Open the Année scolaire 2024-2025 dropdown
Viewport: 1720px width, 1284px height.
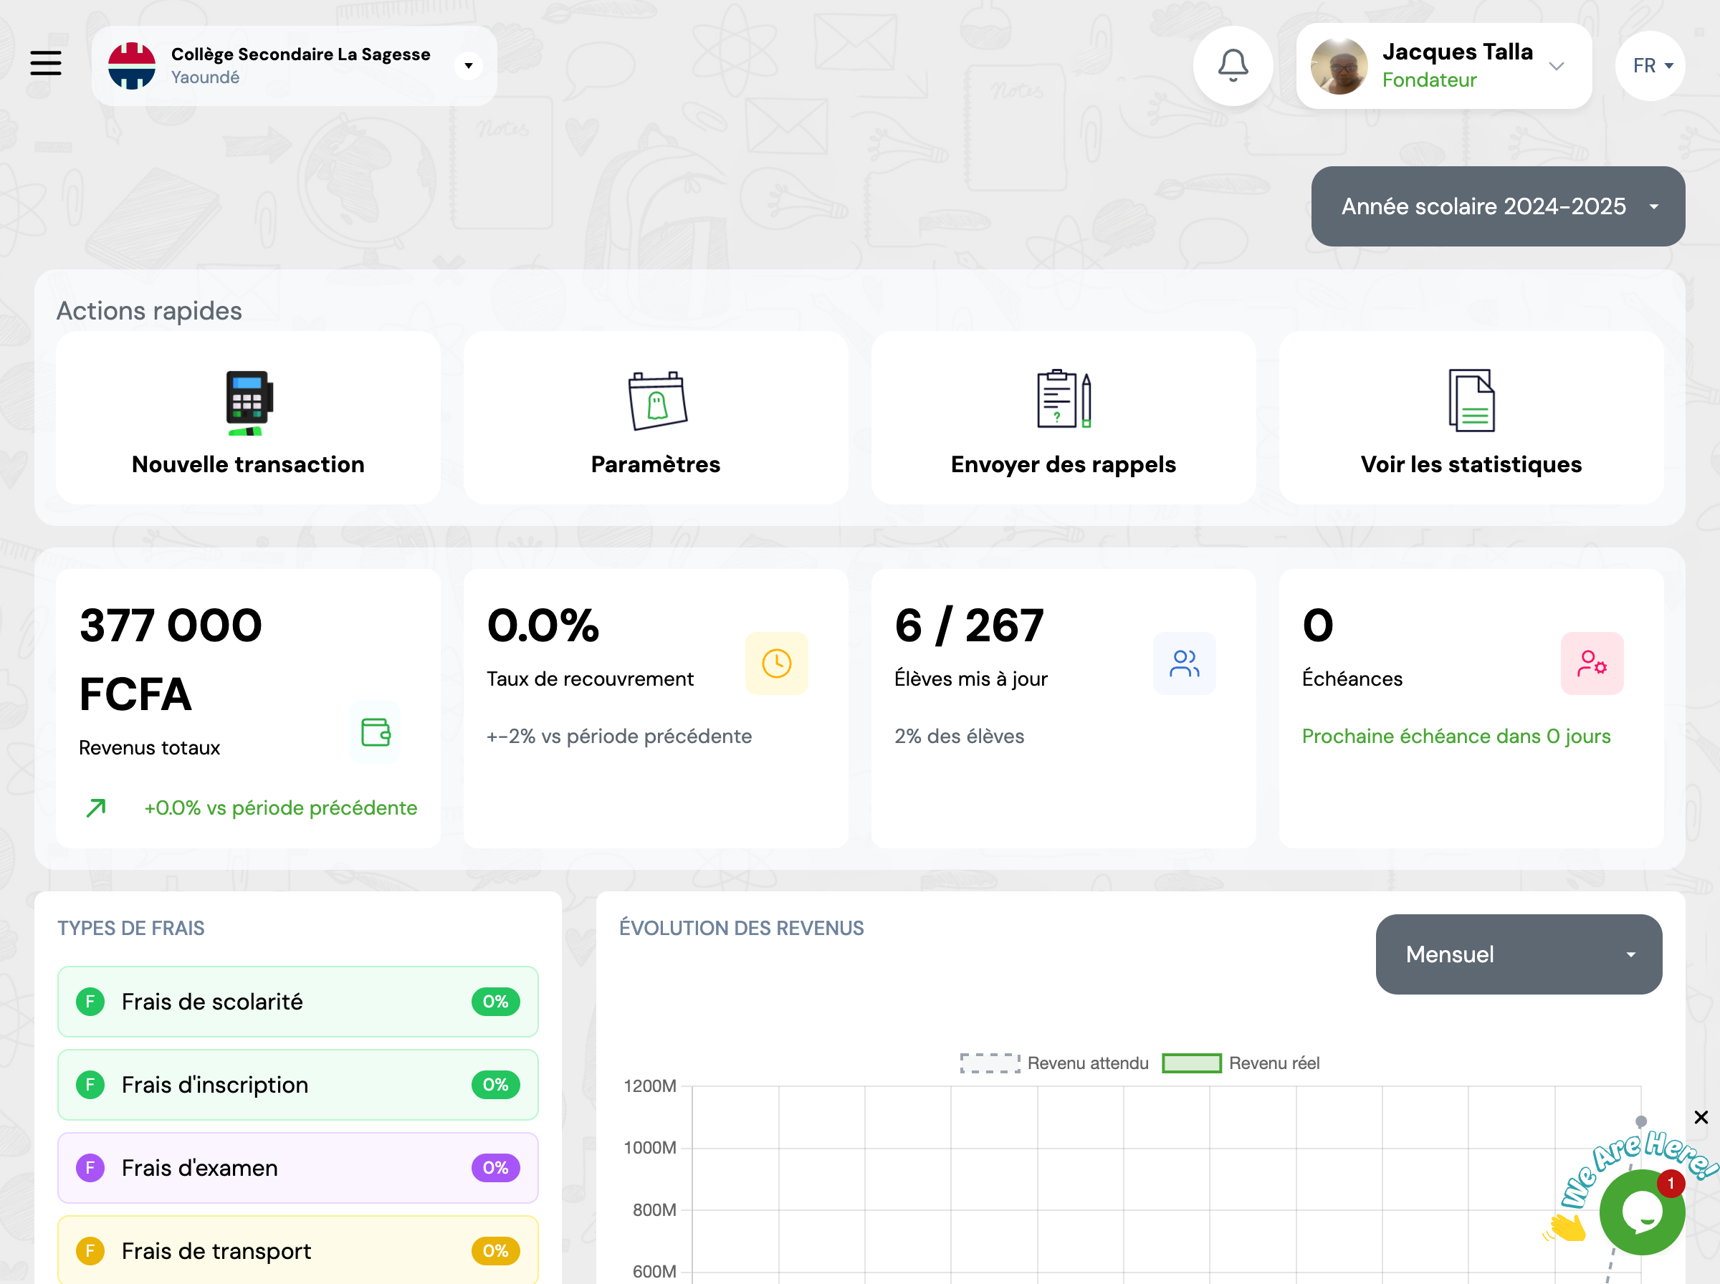(1497, 207)
